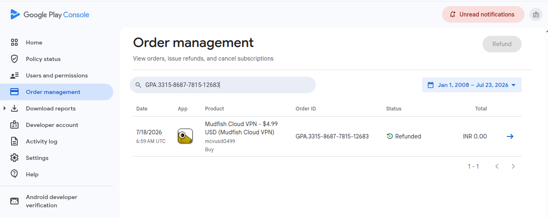Open order details with blue arrow
548x218 pixels.
click(x=510, y=136)
